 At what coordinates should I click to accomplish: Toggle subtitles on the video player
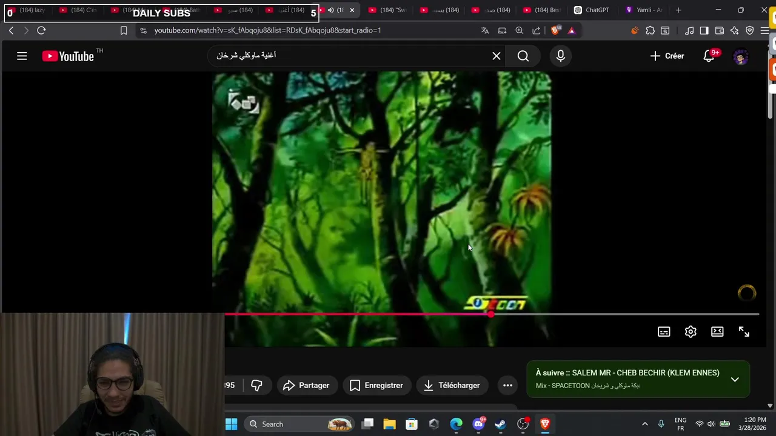pos(664,332)
